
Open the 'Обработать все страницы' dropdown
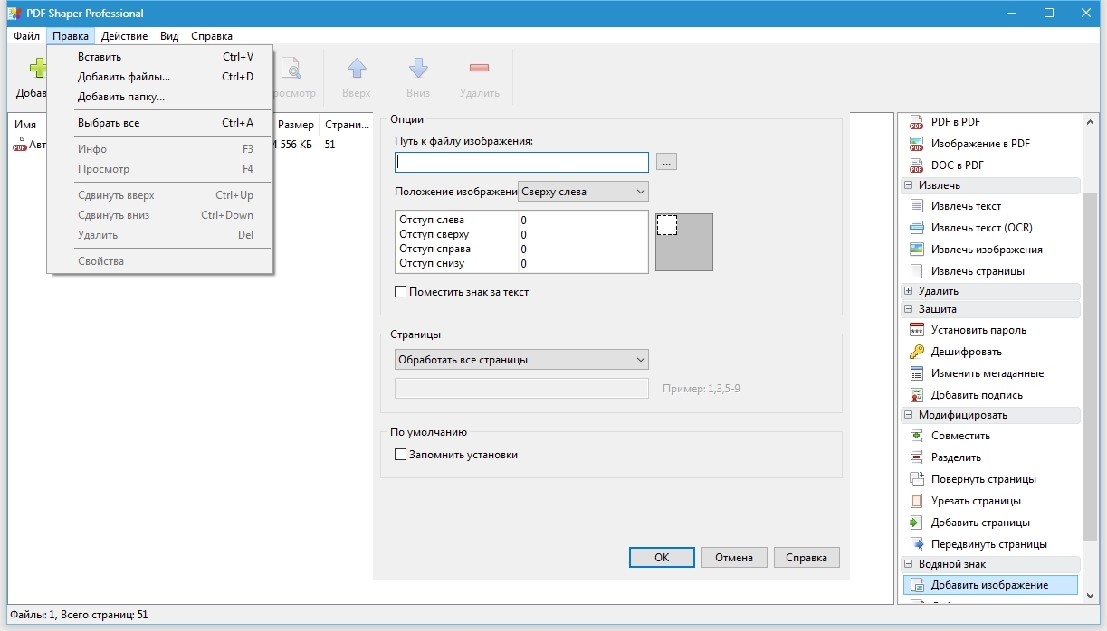tap(521, 360)
